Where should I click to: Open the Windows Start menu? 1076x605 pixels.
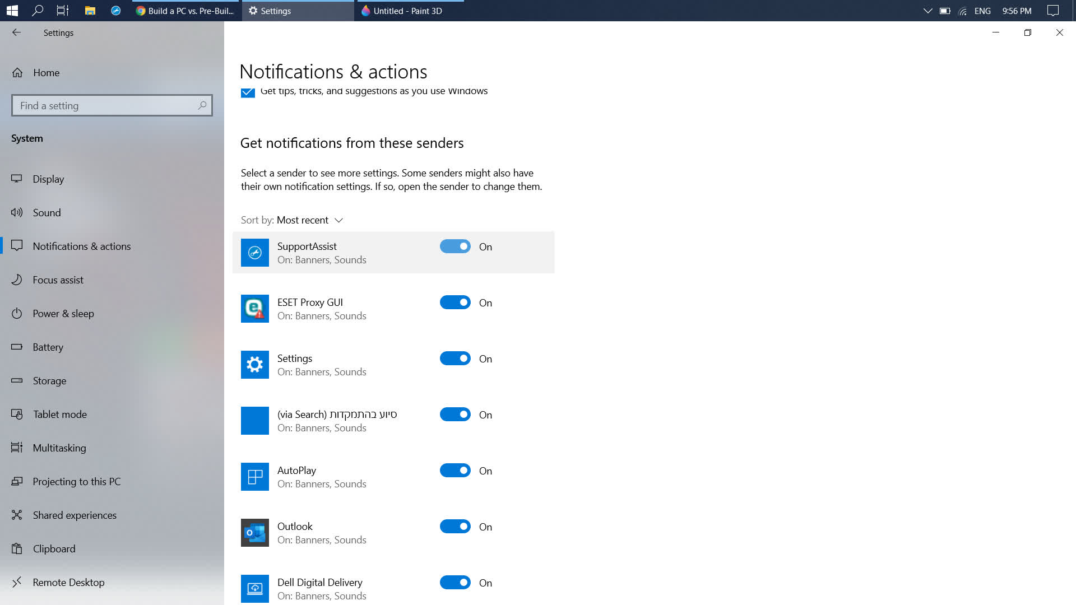(12, 11)
